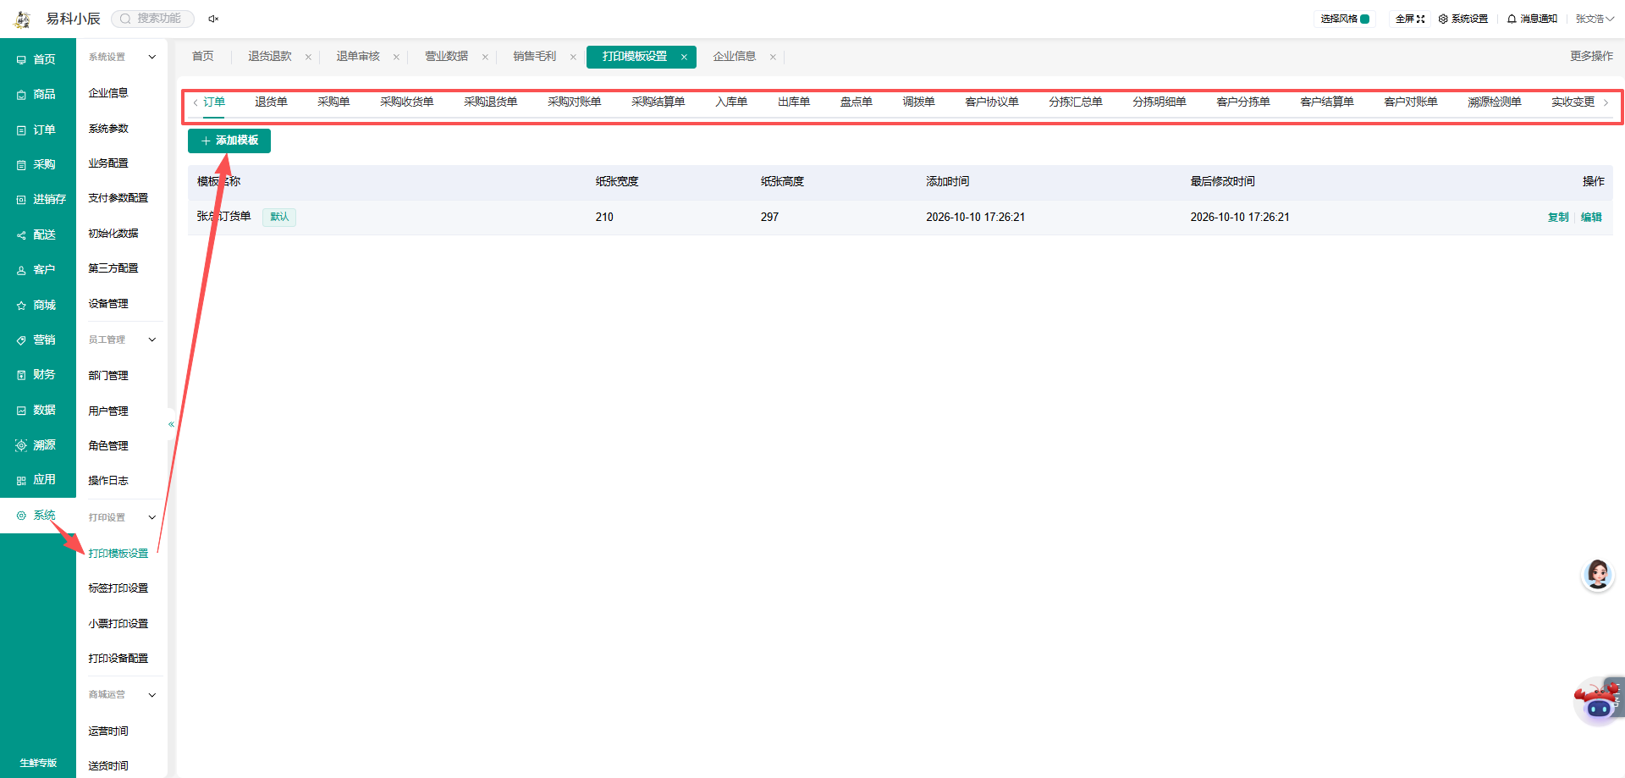Open the 财务 finance sidebar item

(37, 375)
